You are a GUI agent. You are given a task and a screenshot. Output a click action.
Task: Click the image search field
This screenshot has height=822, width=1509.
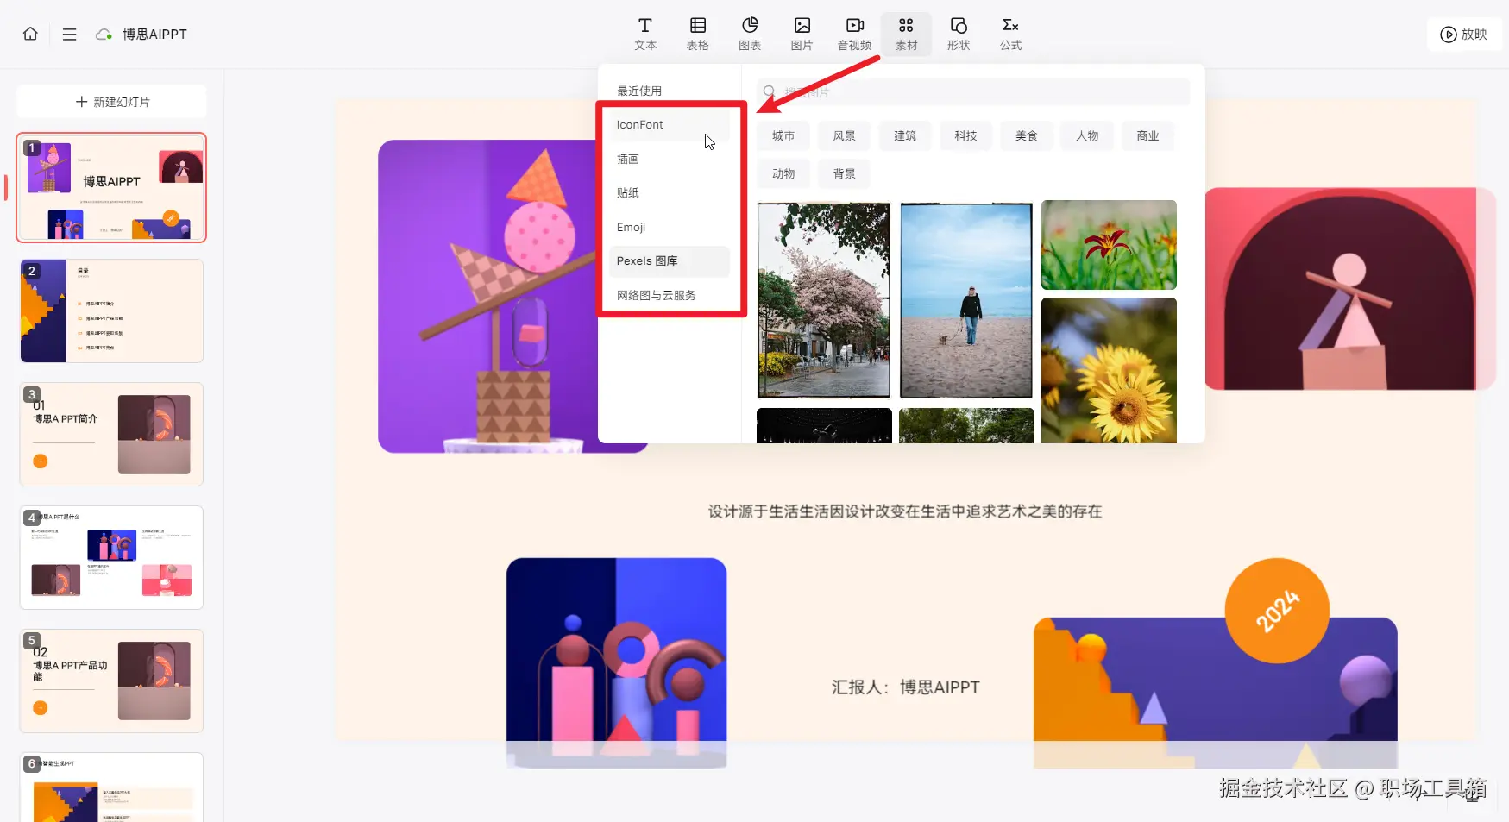(x=973, y=91)
